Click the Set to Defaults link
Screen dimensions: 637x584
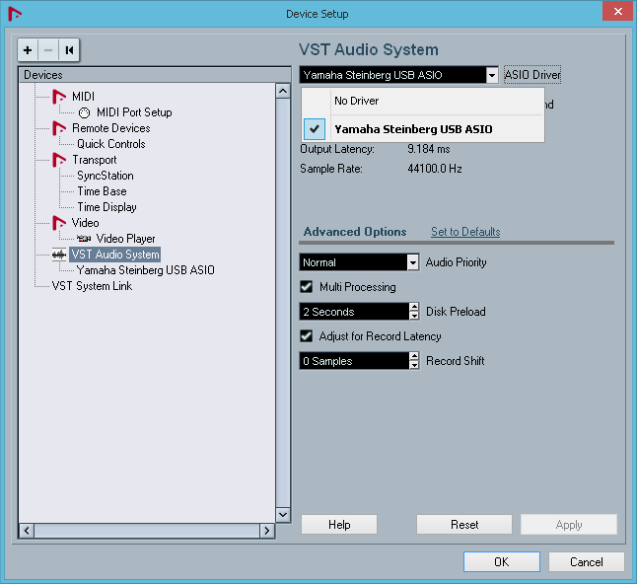coord(465,232)
